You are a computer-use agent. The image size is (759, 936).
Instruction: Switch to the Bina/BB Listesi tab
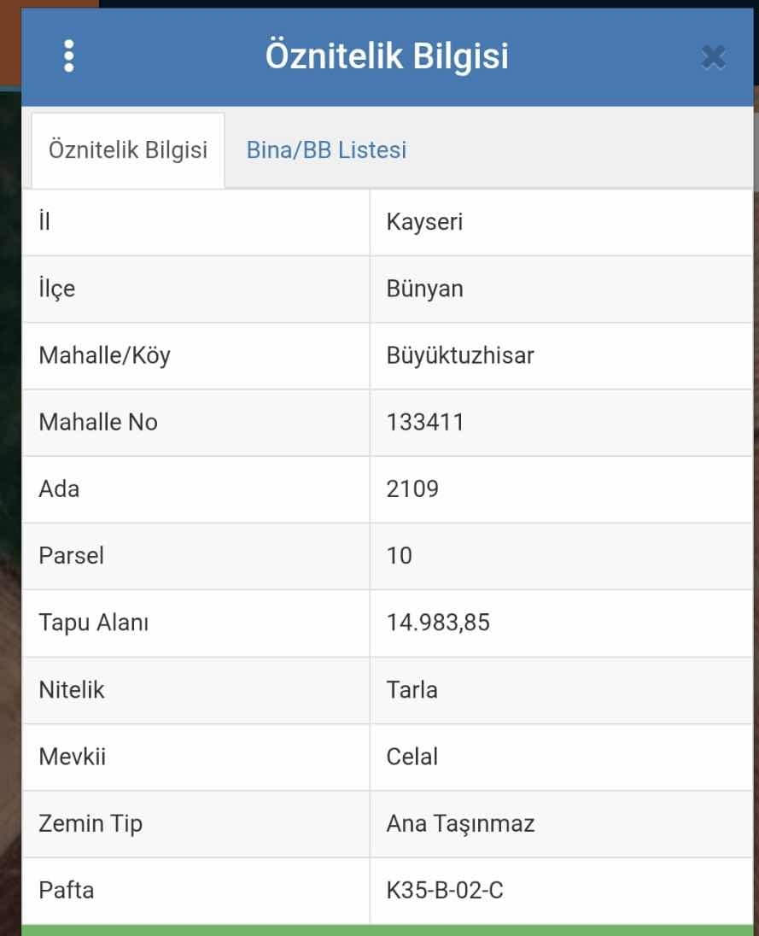(x=326, y=149)
